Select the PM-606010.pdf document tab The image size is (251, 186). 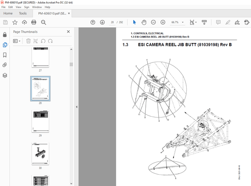[52, 13]
